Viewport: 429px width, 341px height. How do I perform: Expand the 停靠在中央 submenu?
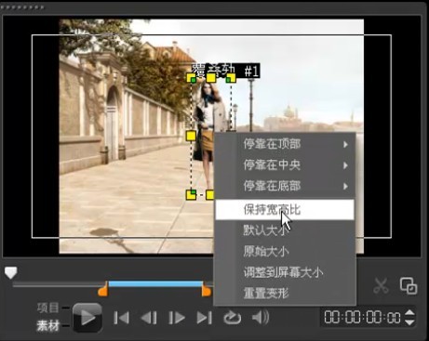point(285,165)
